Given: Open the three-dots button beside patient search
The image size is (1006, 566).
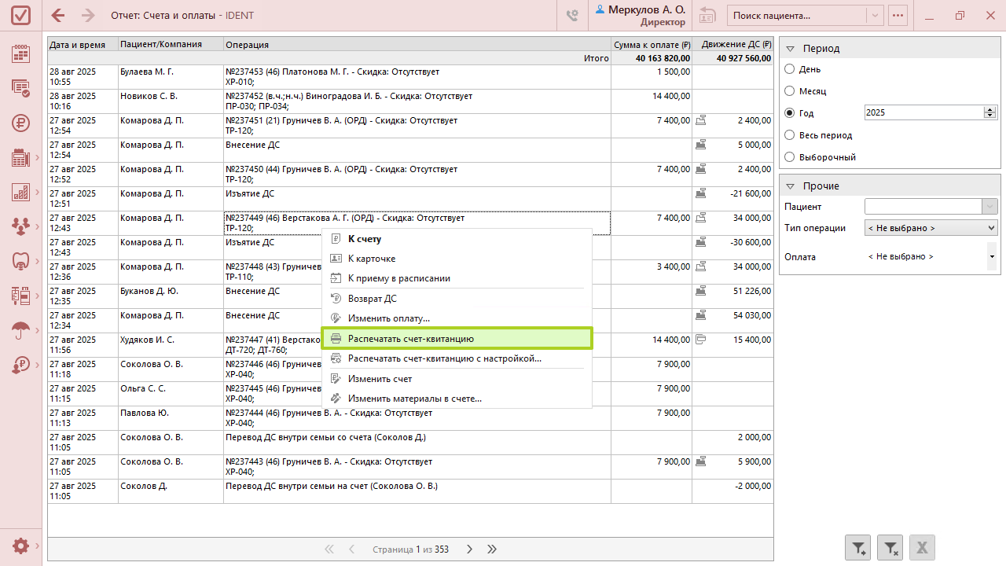Looking at the screenshot, I should coord(897,15).
